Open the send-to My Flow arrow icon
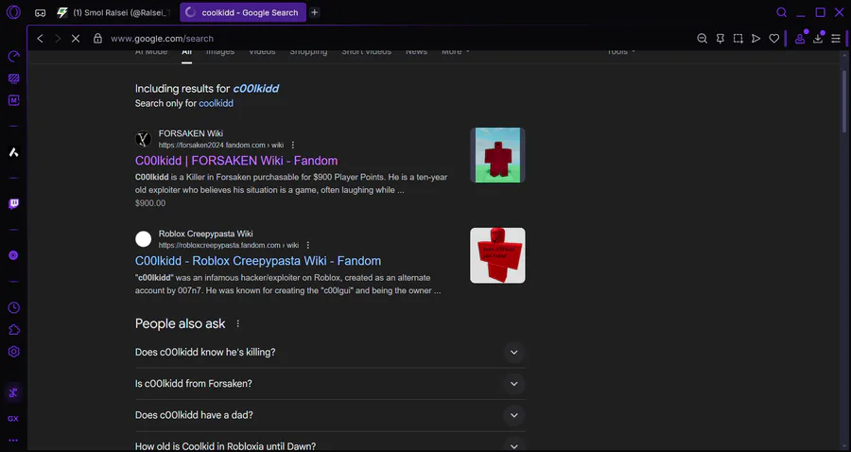851x452 pixels. (756, 39)
